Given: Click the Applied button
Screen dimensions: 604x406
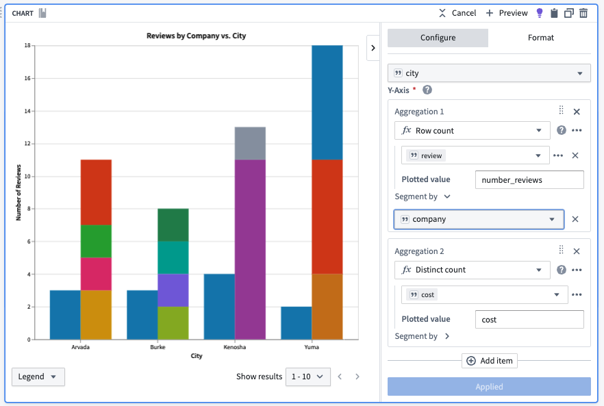Looking at the screenshot, I should pyautogui.click(x=489, y=386).
